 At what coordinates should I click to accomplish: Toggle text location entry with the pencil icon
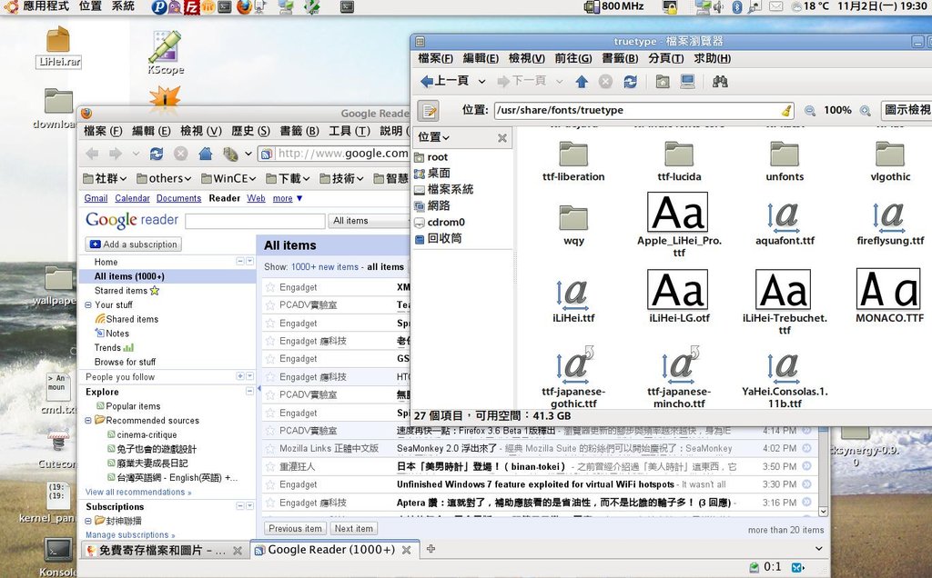click(428, 110)
